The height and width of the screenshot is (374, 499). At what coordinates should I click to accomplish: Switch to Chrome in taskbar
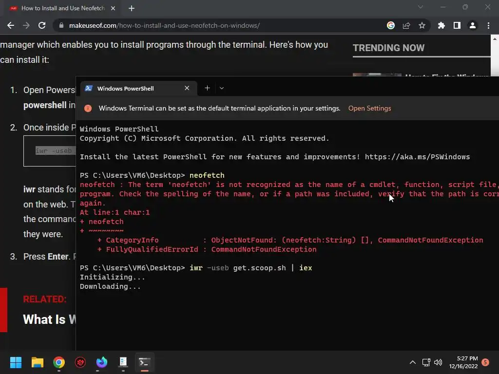[59, 362]
